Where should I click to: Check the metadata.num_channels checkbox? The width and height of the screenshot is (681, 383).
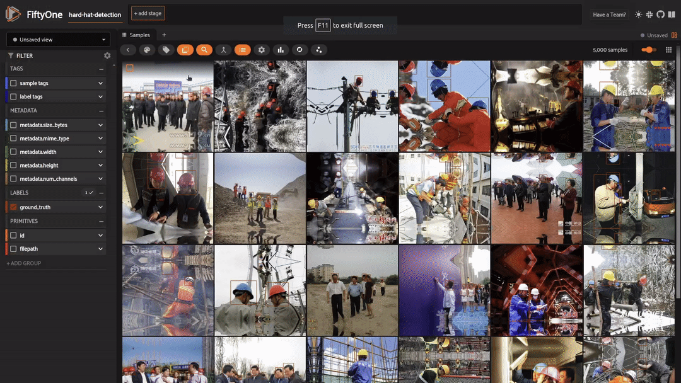point(13,179)
